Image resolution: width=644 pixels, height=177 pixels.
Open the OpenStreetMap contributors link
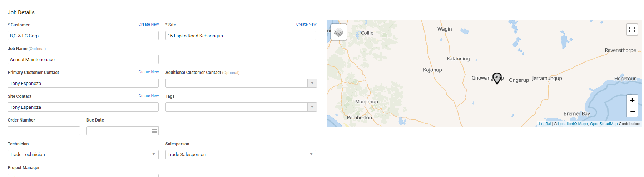tap(604, 124)
